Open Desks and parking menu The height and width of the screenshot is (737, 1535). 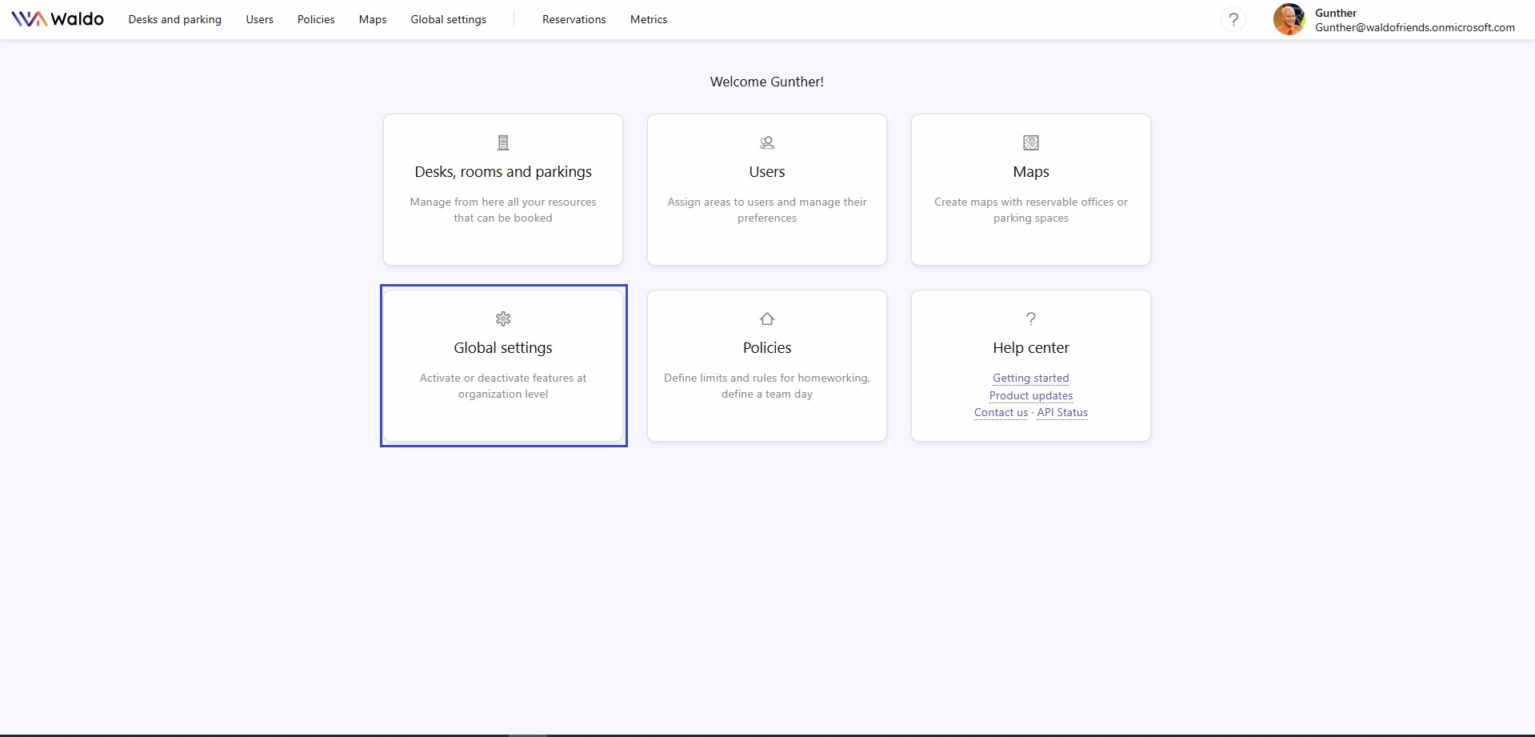coord(175,19)
